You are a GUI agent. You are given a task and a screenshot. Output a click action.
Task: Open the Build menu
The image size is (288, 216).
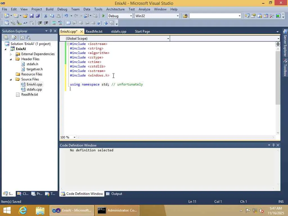[x=49, y=9]
